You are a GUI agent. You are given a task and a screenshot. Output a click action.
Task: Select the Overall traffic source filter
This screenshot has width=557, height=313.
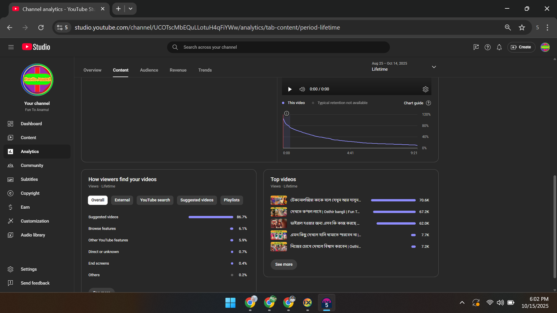98,200
